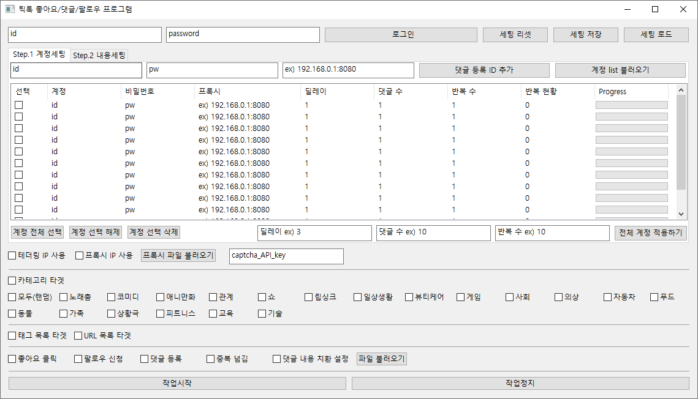Viewport: 698px width, 399px height.
Task: Check the 게임 category checkbox
Action: (x=460, y=297)
